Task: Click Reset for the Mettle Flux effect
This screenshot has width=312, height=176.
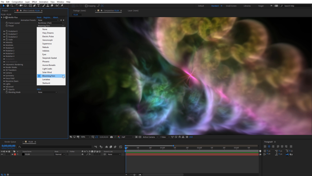Action: click(x=39, y=17)
